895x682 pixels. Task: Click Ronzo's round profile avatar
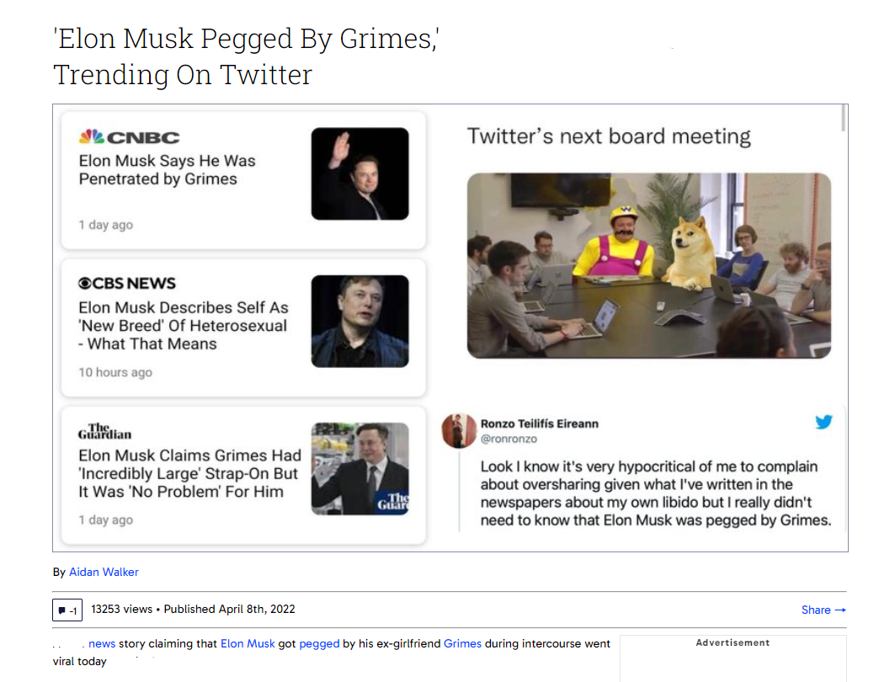[459, 430]
